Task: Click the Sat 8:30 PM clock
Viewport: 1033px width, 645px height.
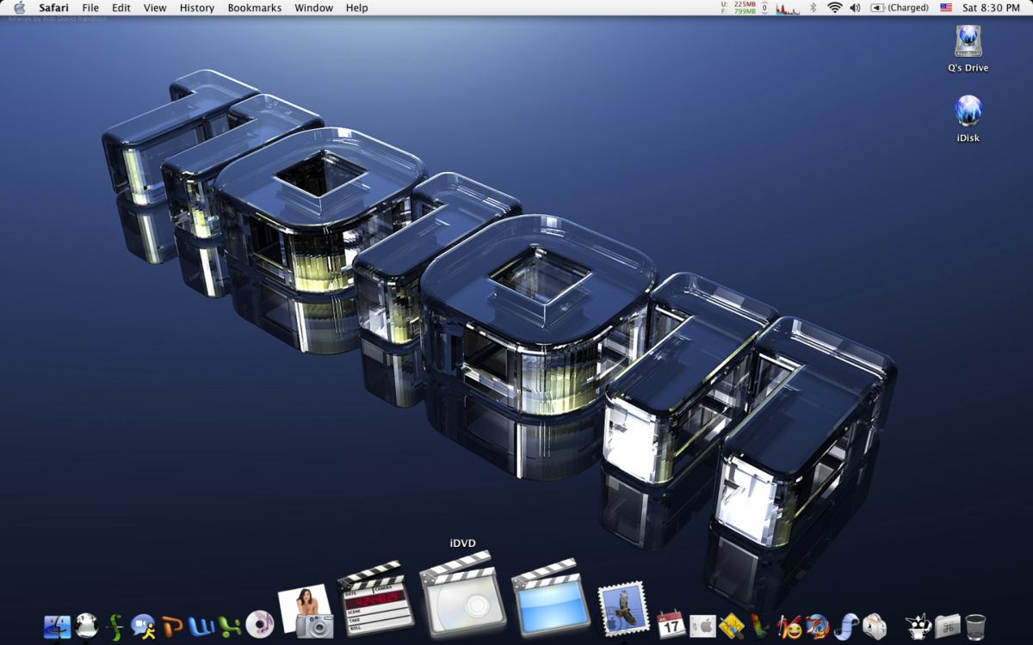Action: pos(991,8)
